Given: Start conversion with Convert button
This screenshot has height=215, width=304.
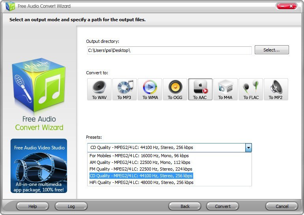Looking at the screenshot, I should click(222, 206).
